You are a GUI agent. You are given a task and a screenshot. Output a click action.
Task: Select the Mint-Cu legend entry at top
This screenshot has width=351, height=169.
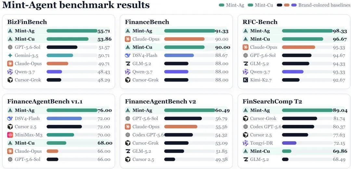[x=260, y=5]
